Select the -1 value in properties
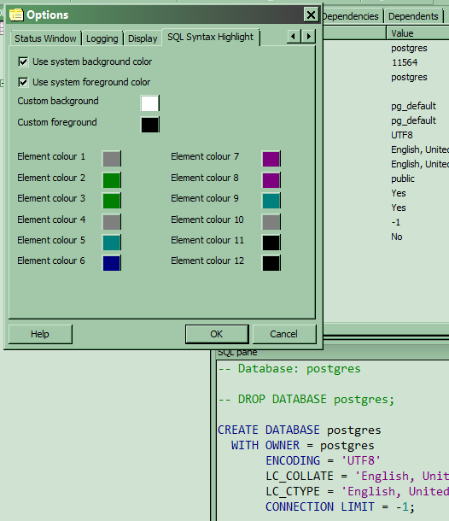 click(396, 222)
